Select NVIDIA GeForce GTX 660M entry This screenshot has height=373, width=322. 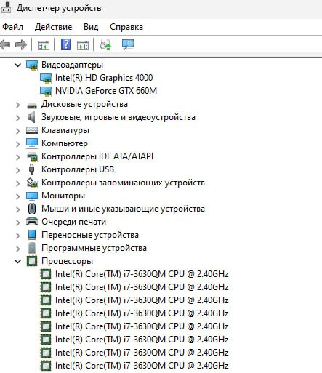click(x=106, y=91)
